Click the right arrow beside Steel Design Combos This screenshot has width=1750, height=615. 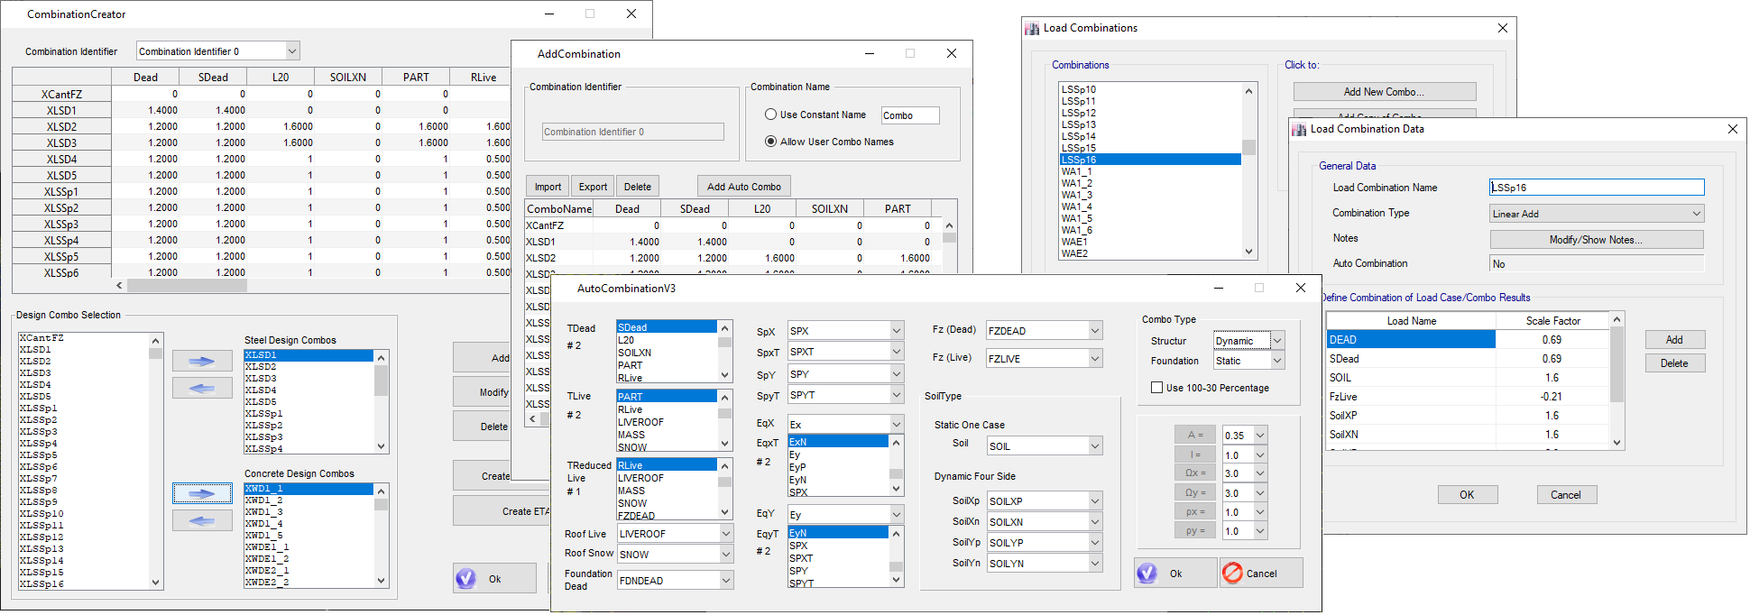(202, 362)
